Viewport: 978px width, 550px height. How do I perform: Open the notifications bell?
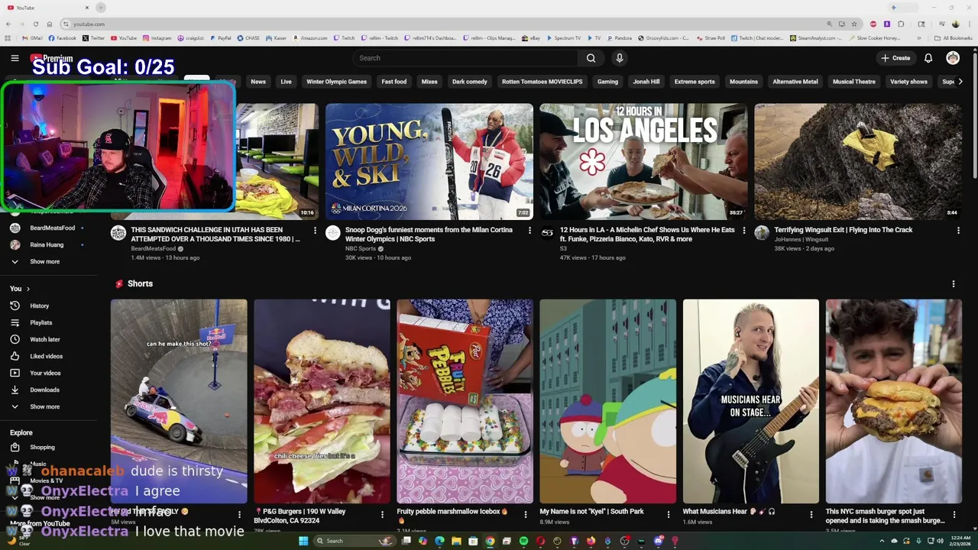(x=928, y=58)
